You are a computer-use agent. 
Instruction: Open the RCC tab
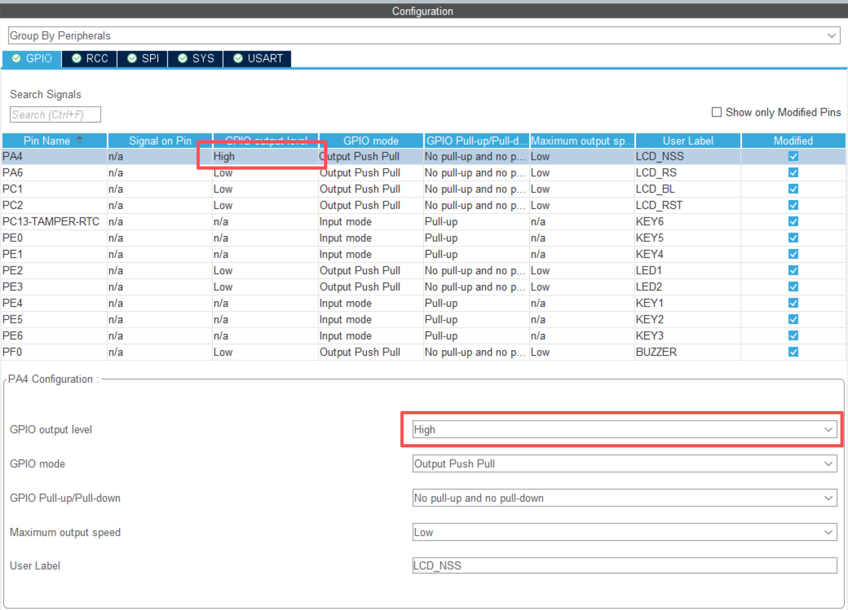pos(90,59)
